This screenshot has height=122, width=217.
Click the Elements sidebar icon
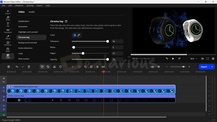coord(8,43)
